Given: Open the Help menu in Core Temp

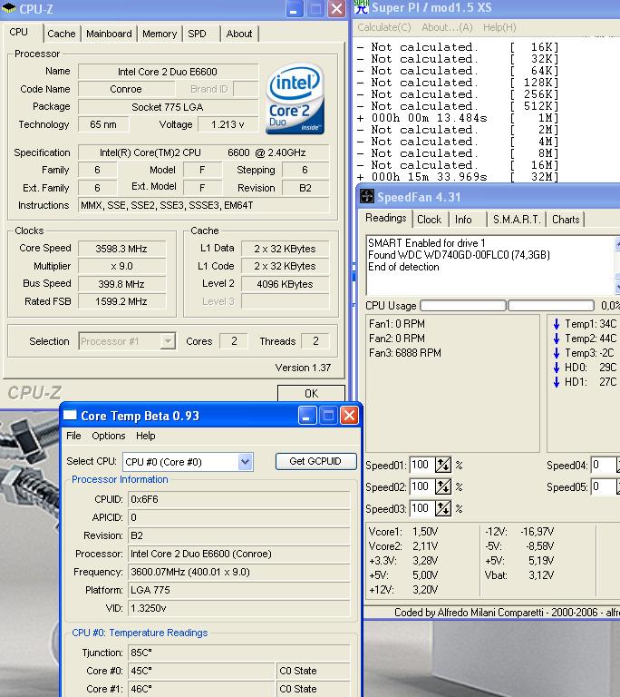Looking at the screenshot, I should [146, 436].
